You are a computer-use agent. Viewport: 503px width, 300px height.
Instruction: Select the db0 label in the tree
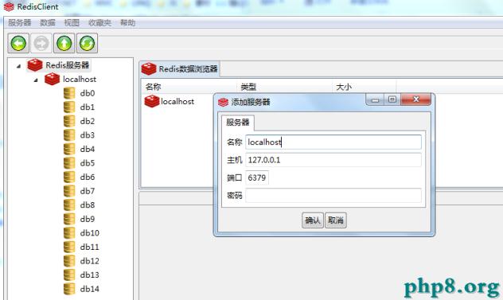point(88,93)
